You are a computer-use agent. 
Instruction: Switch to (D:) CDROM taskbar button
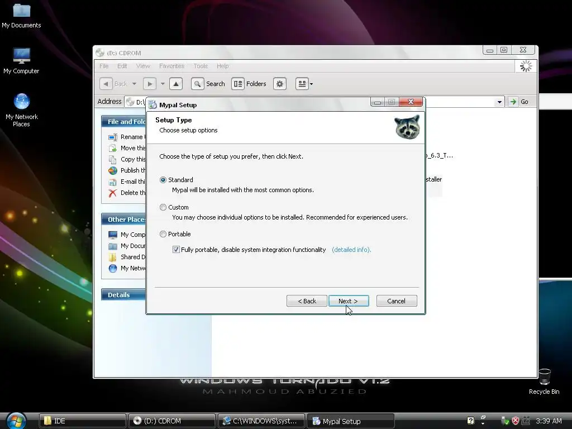pyautogui.click(x=172, y=421)
